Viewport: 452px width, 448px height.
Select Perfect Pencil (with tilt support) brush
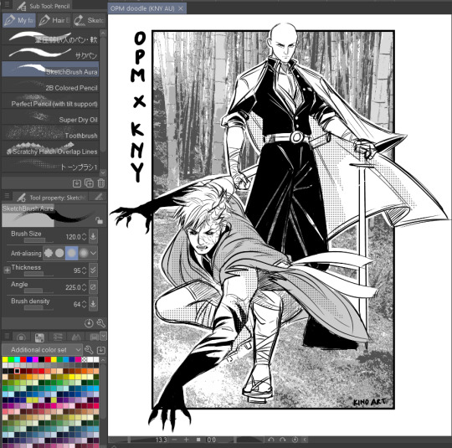click(x=50, y=101)
